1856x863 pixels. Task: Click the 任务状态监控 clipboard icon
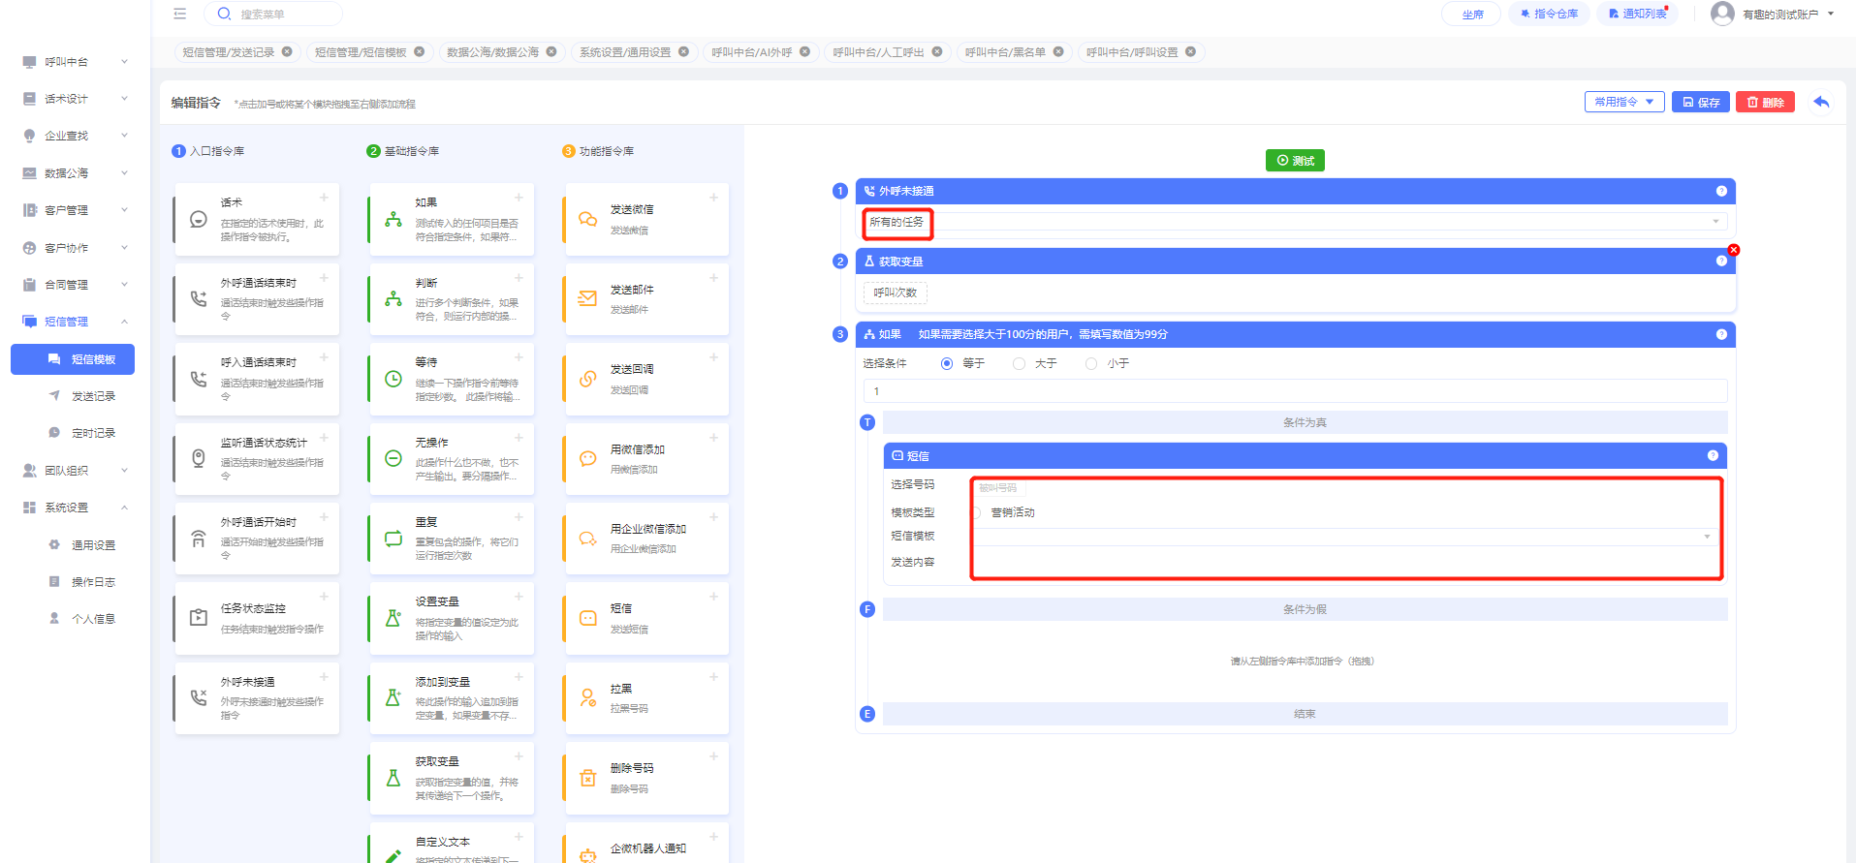[x=199, y=618]
